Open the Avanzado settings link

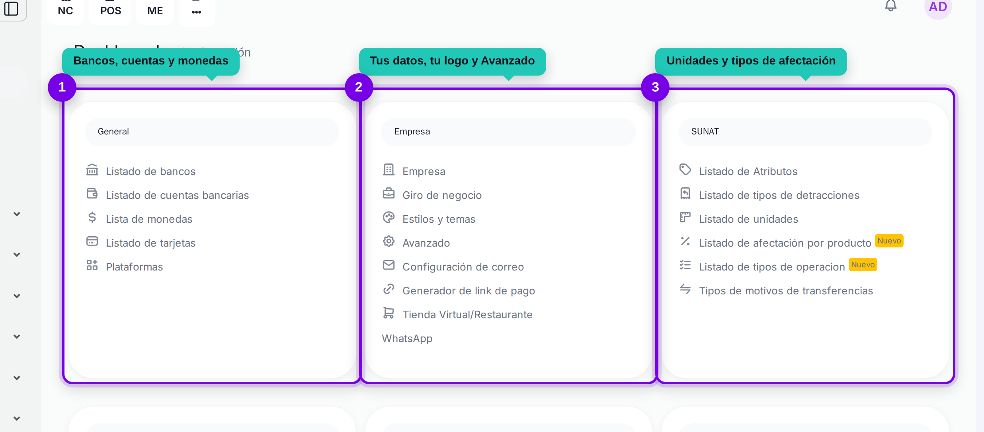426,243
